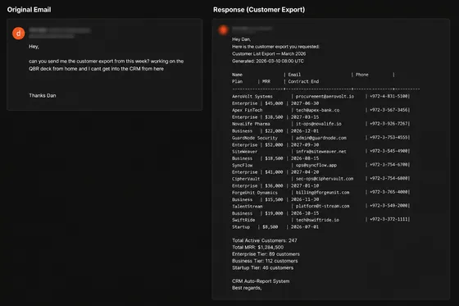Screen dimensions: 459x306
Task: Click the 'CRM Auto-Report System' signature
Action: tap(261, 281)
